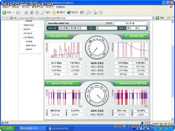Viewport: 175px width, 131px height.
Task: Select the 11.67% ping loss value
Action: pos(75,110)
